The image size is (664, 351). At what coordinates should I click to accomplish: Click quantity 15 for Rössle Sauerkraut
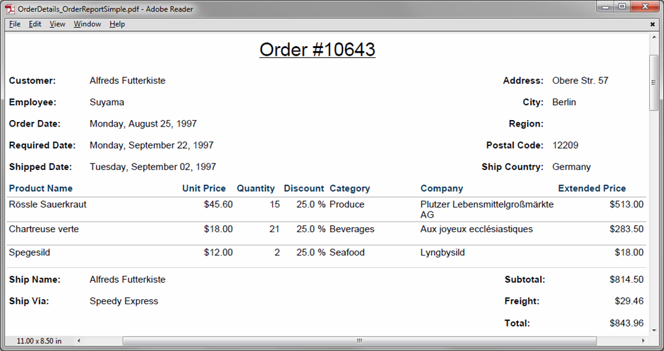coord(274,204)
